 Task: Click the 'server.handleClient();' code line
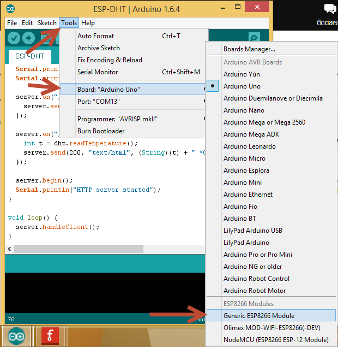tap(58, 227)
